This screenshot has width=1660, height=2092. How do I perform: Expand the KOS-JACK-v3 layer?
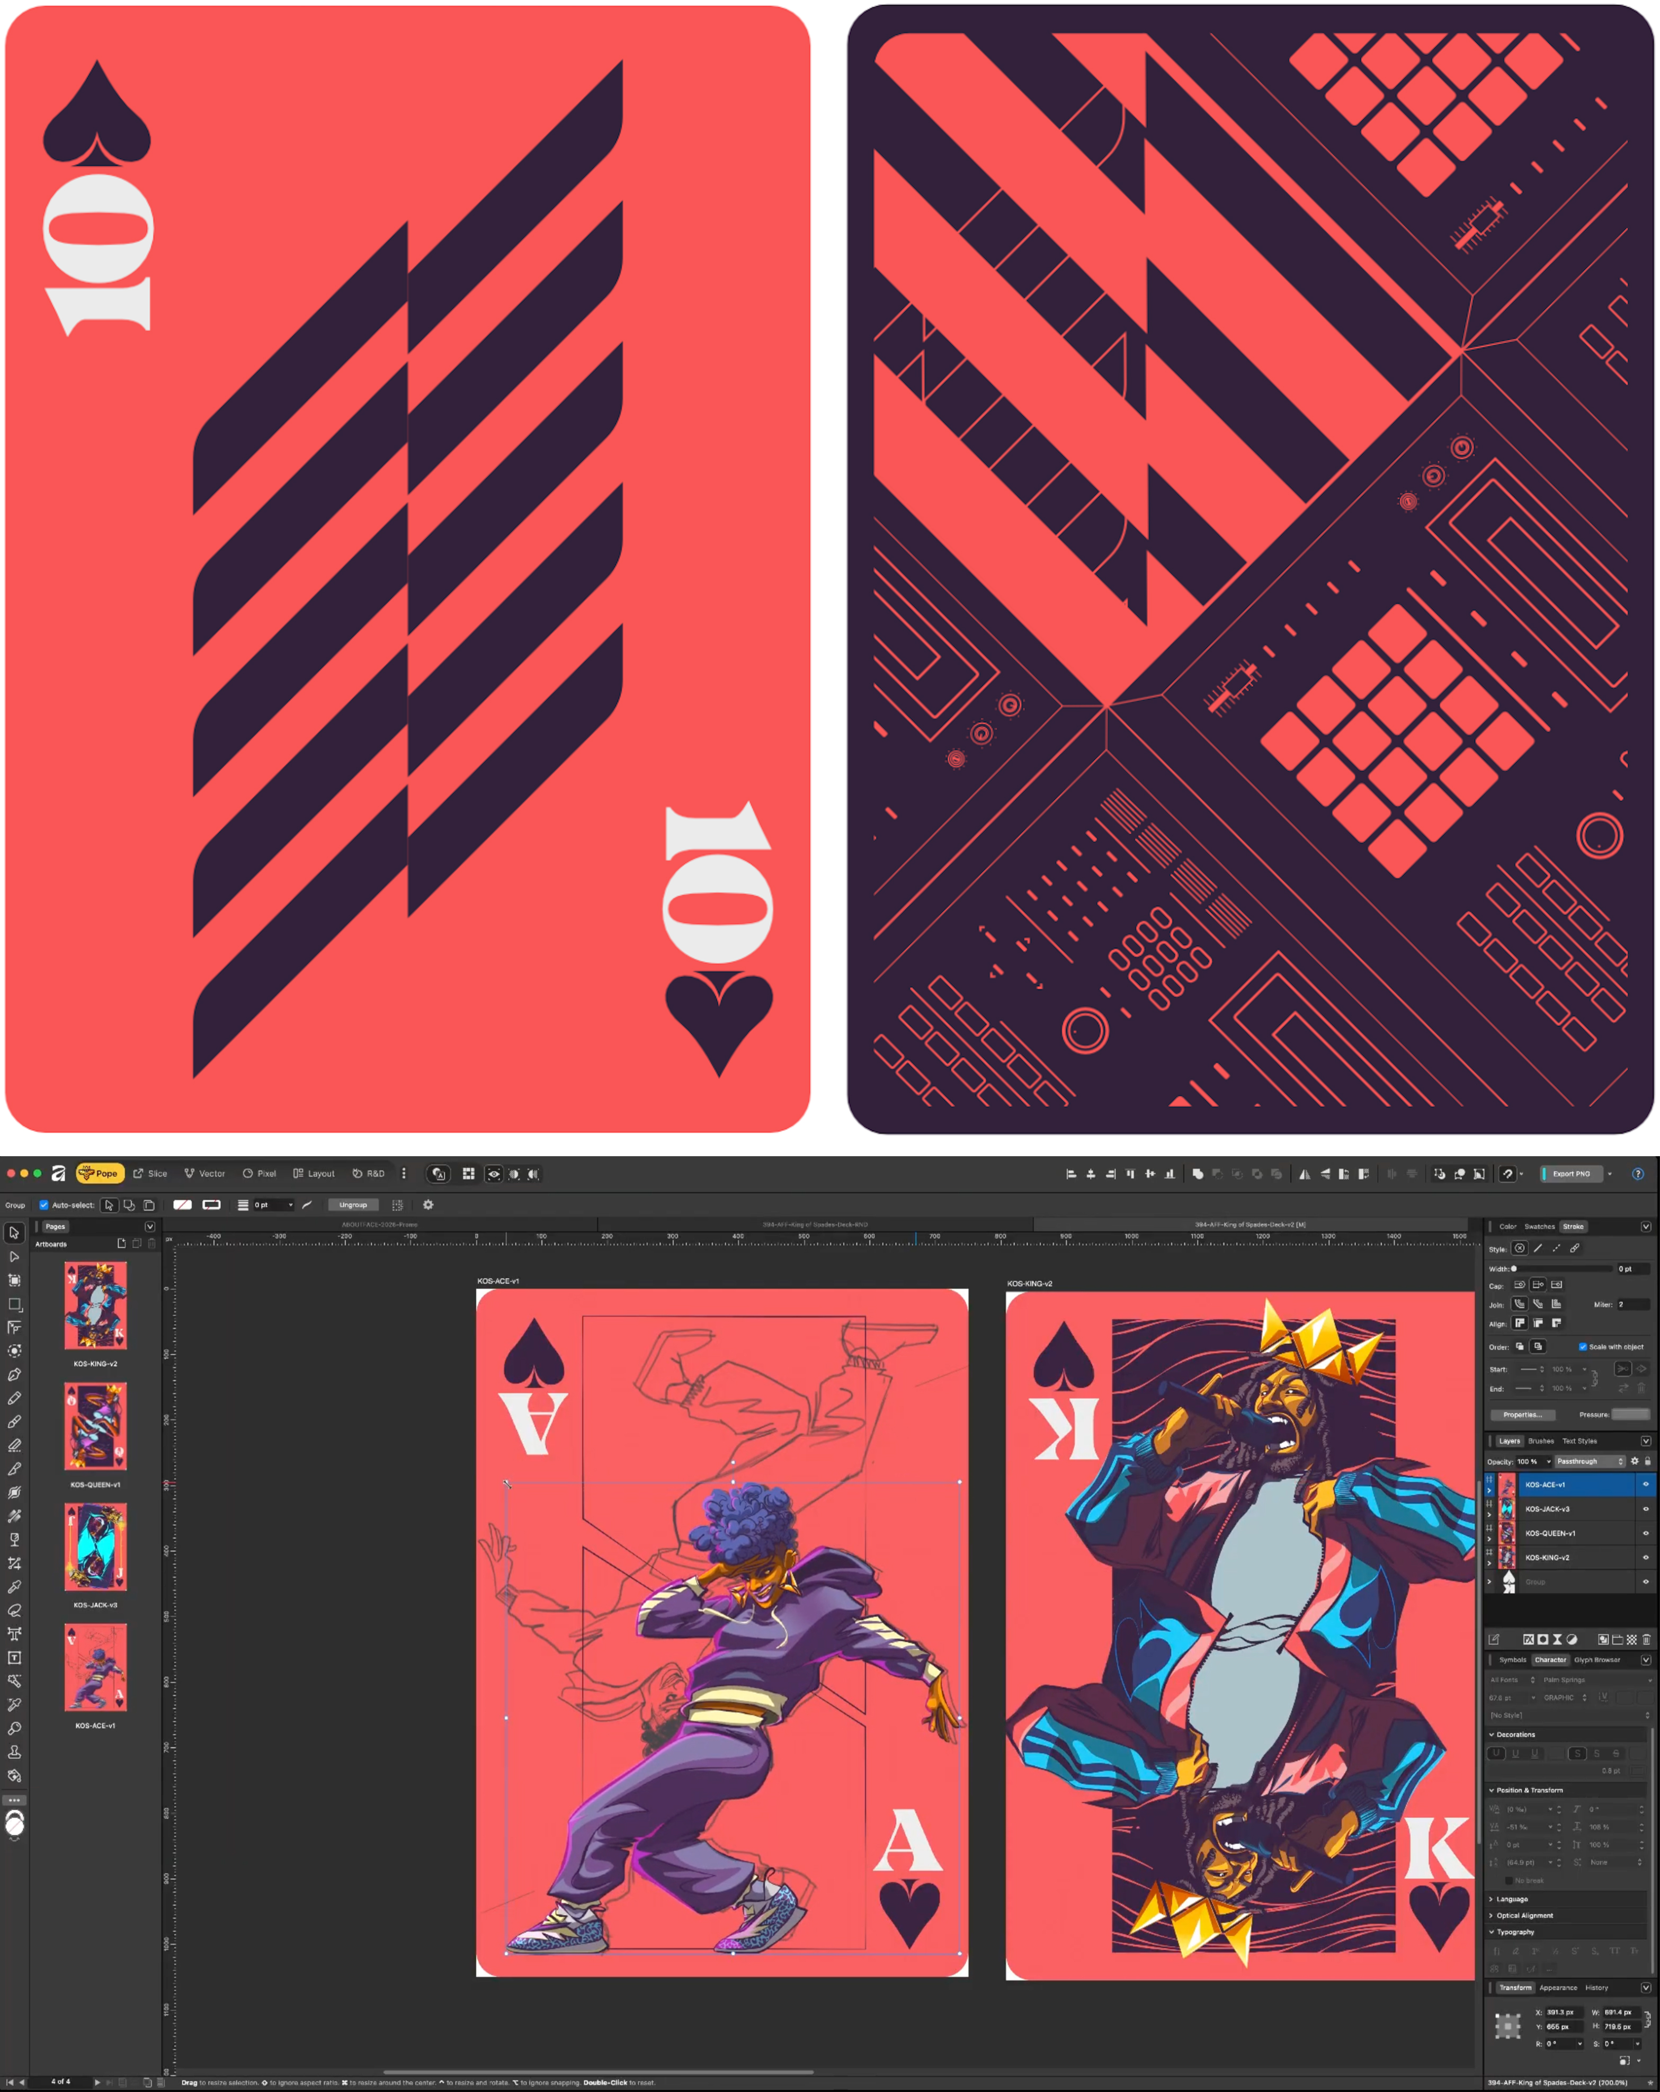coord(1489,1515)
